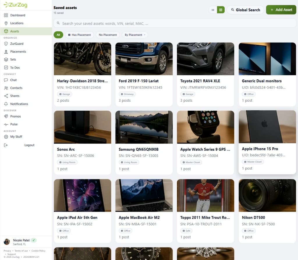298x260 pixels.
Task: Click the Placements icon in sidebar
Action: pyautogui.click(x=6, y=52)
